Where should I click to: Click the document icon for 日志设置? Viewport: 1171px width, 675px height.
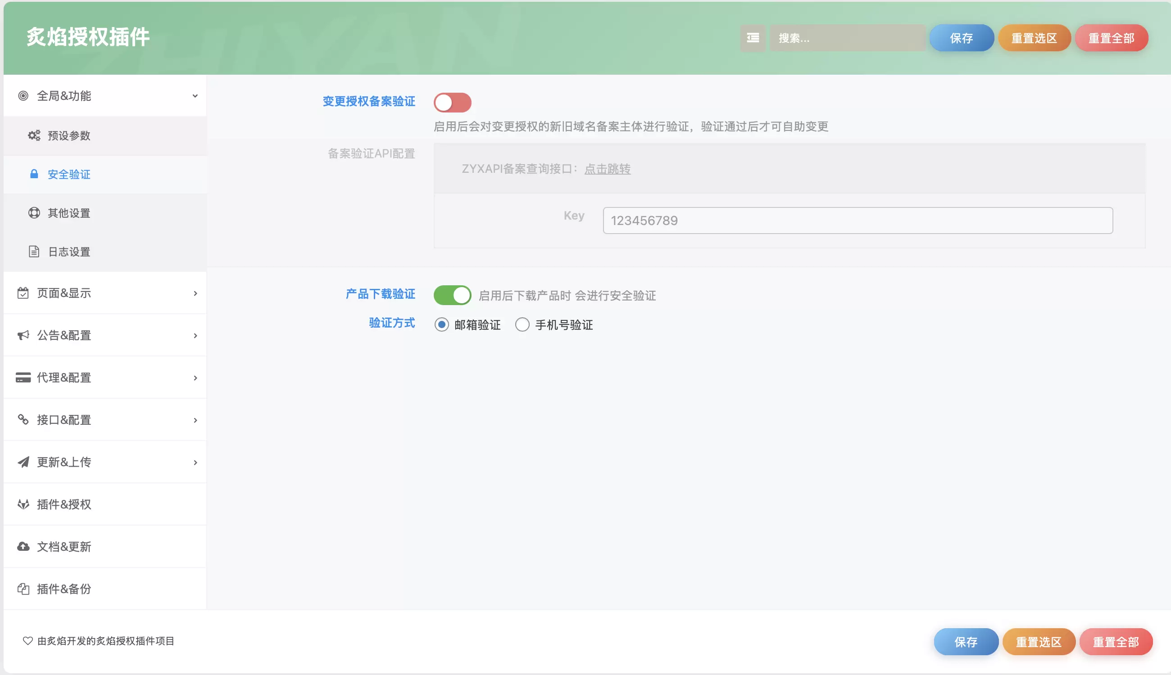[34, 251]
